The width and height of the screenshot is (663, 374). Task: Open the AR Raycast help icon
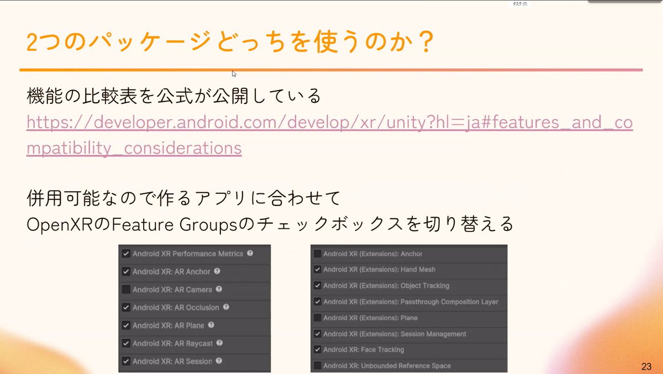tap(219, 343)
